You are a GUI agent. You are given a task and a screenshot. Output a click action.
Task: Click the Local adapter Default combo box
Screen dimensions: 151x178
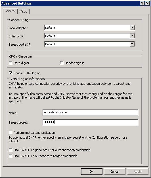(x=90, y=27)
